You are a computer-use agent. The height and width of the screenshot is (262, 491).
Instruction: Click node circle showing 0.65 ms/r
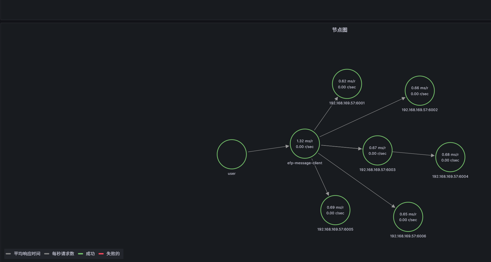408,217
